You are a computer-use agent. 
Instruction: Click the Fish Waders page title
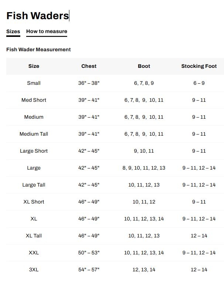(38, 15)
